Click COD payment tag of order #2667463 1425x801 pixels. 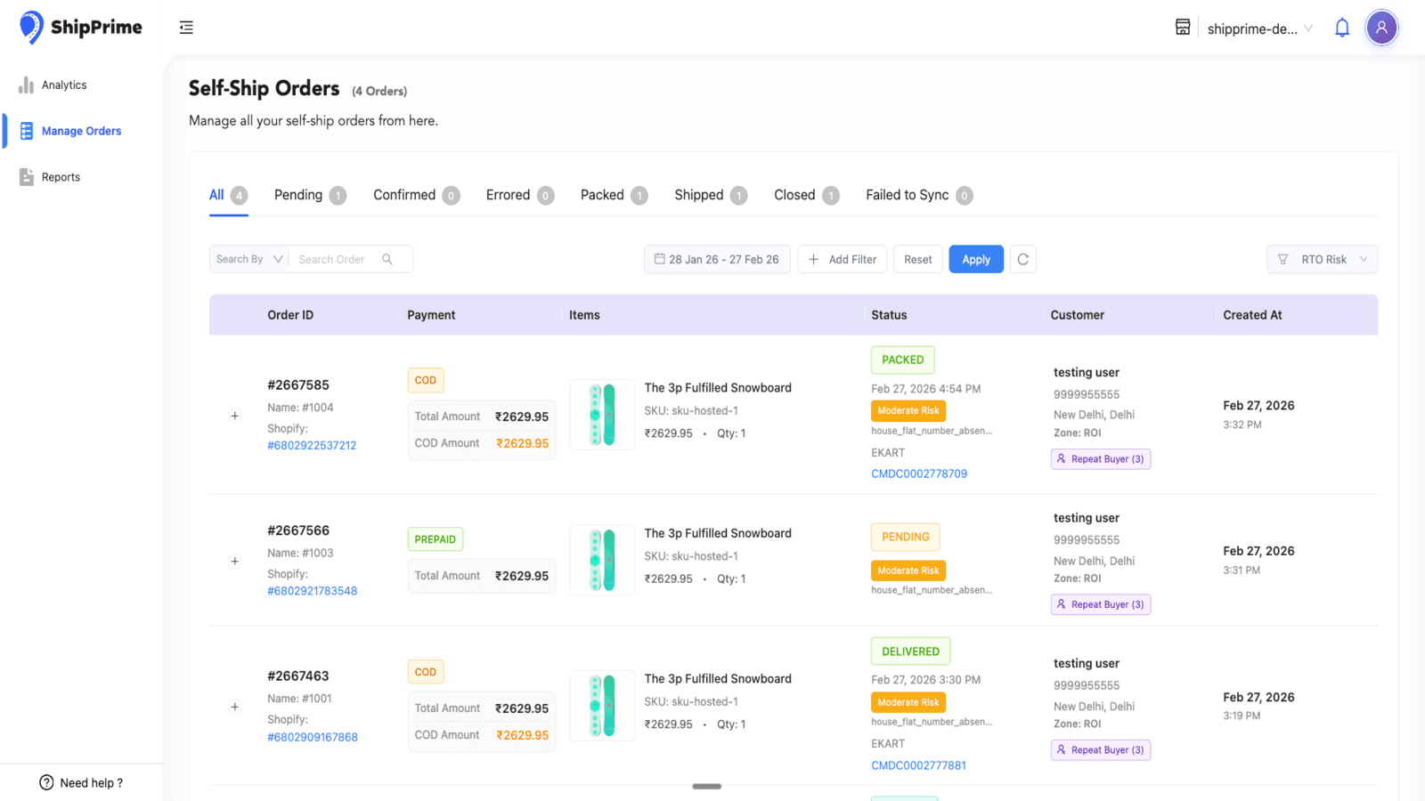click(426, 672)
